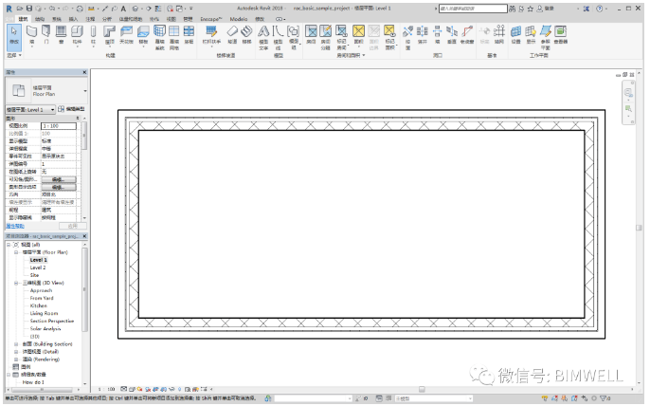Open the Enscape ribbon tab
Screen dimensions: 650x406
(209, 18)
